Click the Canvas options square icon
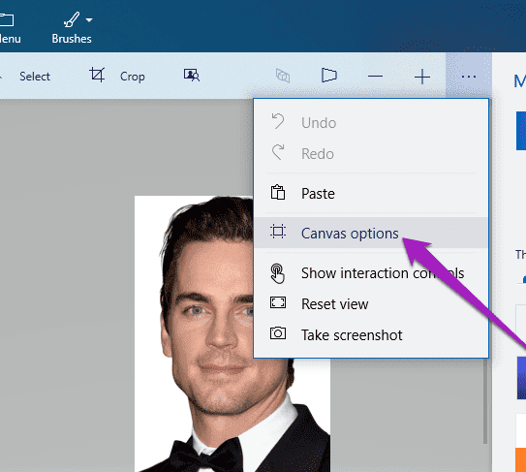 click(278, 232)
